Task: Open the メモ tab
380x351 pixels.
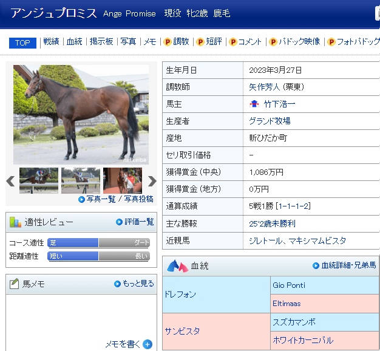Action: (150, 42)
